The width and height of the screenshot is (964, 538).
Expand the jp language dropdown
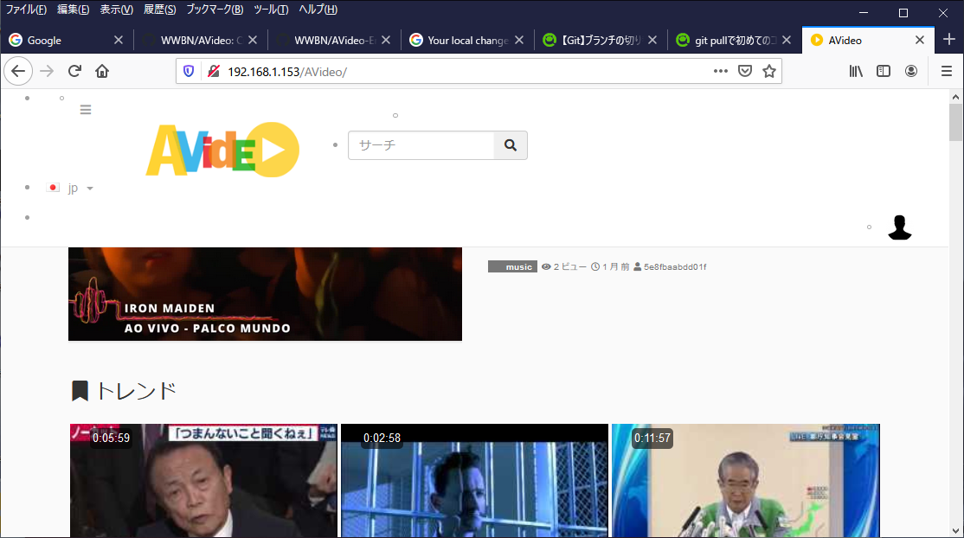pyautogui.click(x=70, y=189)
